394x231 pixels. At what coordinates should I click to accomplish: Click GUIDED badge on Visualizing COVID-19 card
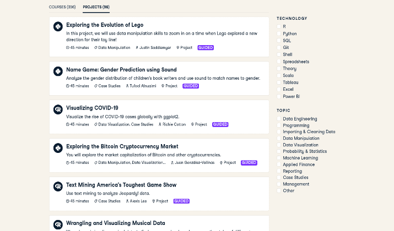[220, 124]
